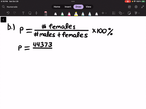Open the View tab
Image resolution: width=146 pixels, height=109 pixels.
pos(89,7)
